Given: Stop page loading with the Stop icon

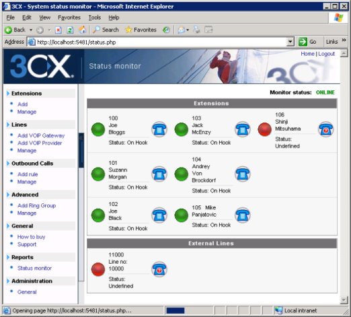Looking at the screenshot, I should point(58,30).
